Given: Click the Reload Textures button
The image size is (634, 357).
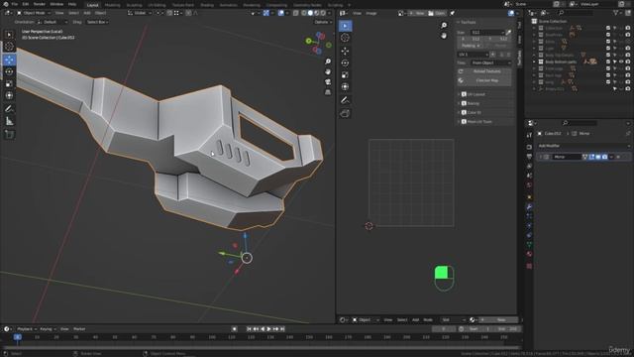Looking at the screenshot, I should pyautogui.click(x=484, y=71).
